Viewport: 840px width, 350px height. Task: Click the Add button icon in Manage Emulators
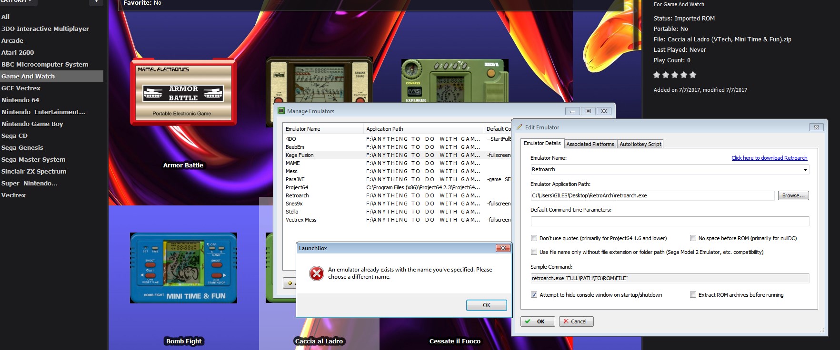(x=290, y=283)
